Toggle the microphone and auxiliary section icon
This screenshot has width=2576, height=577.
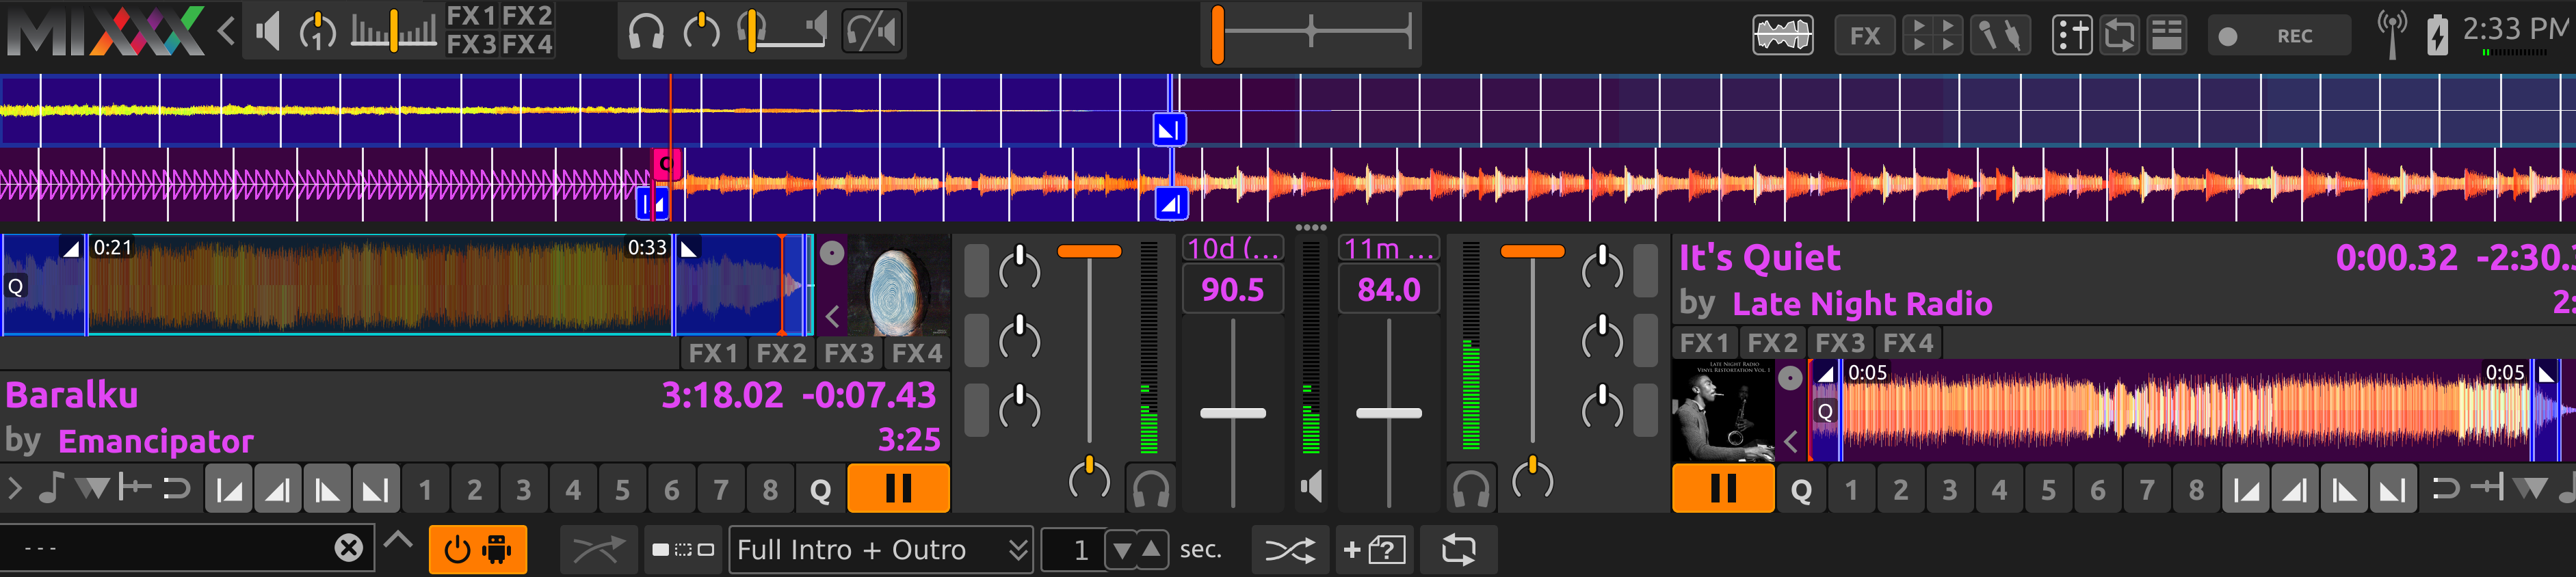coord(1999,36)
